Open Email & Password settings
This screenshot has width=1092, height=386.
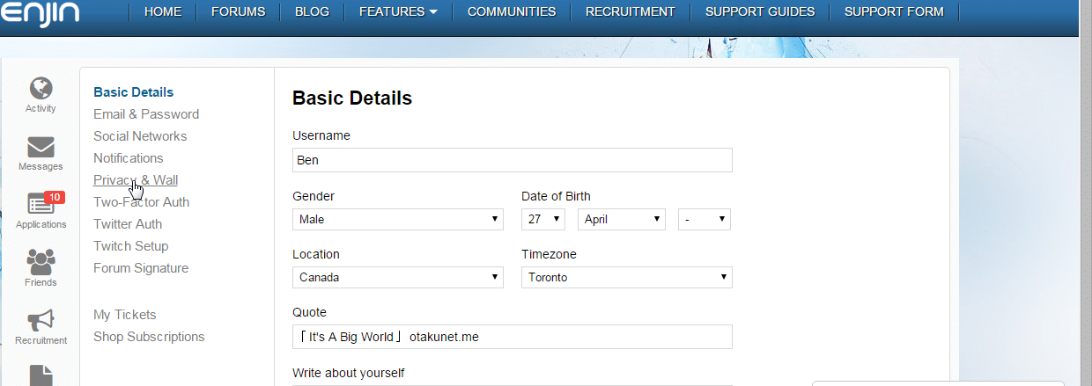(x=146, y=114)
